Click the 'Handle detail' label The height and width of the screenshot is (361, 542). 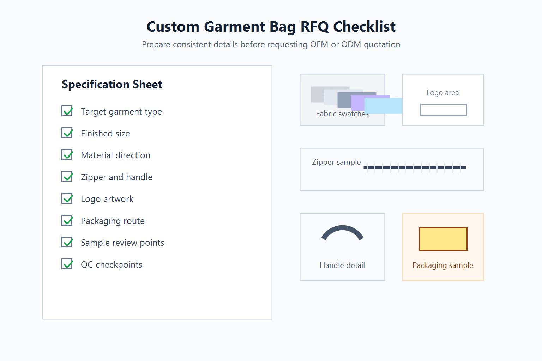coord(342,265)
